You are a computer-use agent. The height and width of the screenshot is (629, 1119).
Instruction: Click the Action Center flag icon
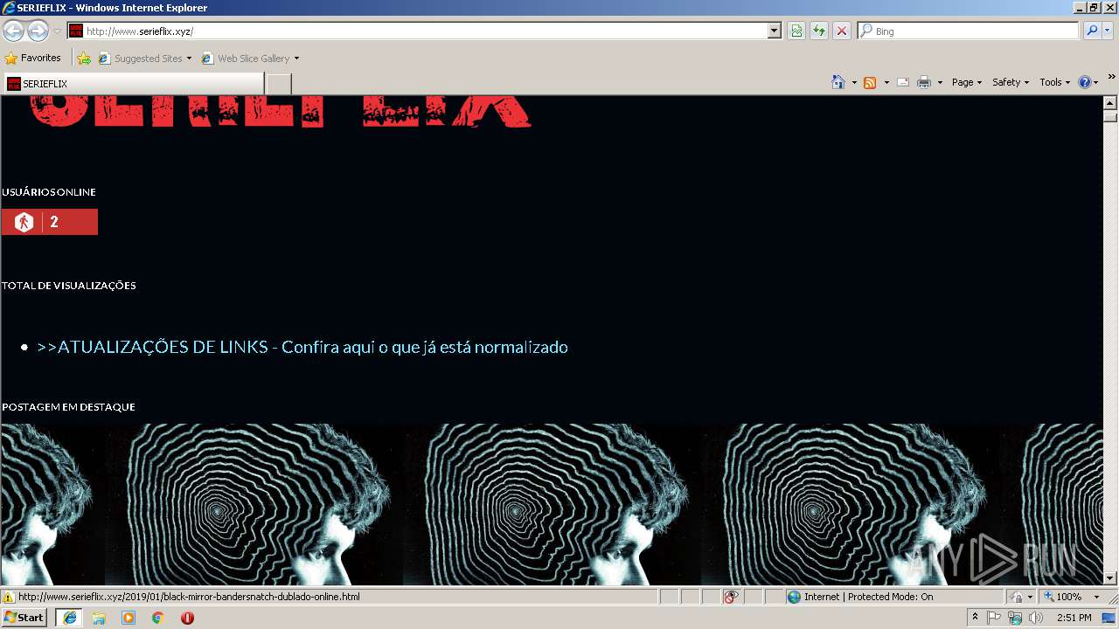pyautogui.click(x=994, y=618)
